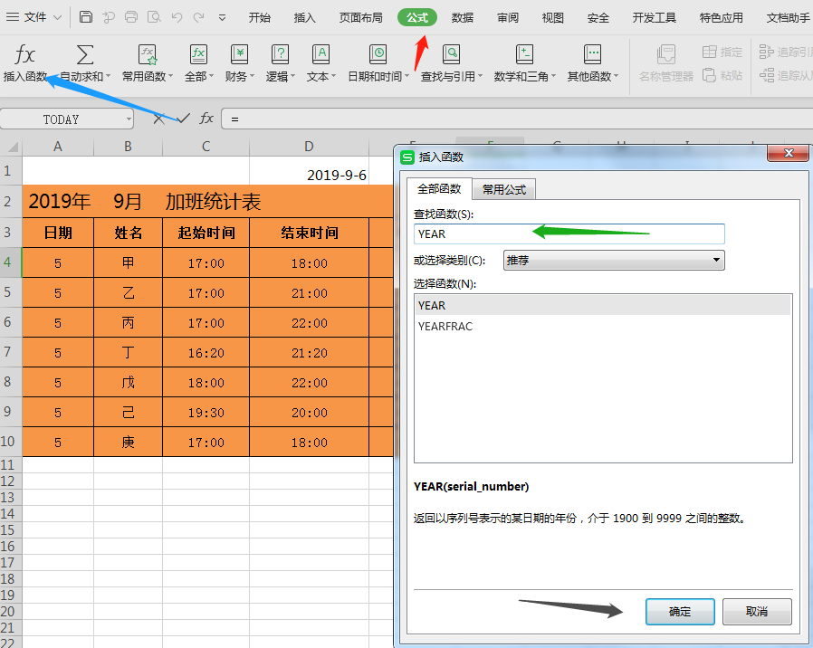Click the header cell 起始时间
The height and width of the screenshot is (648, 813).
click(x=206, y=233)
